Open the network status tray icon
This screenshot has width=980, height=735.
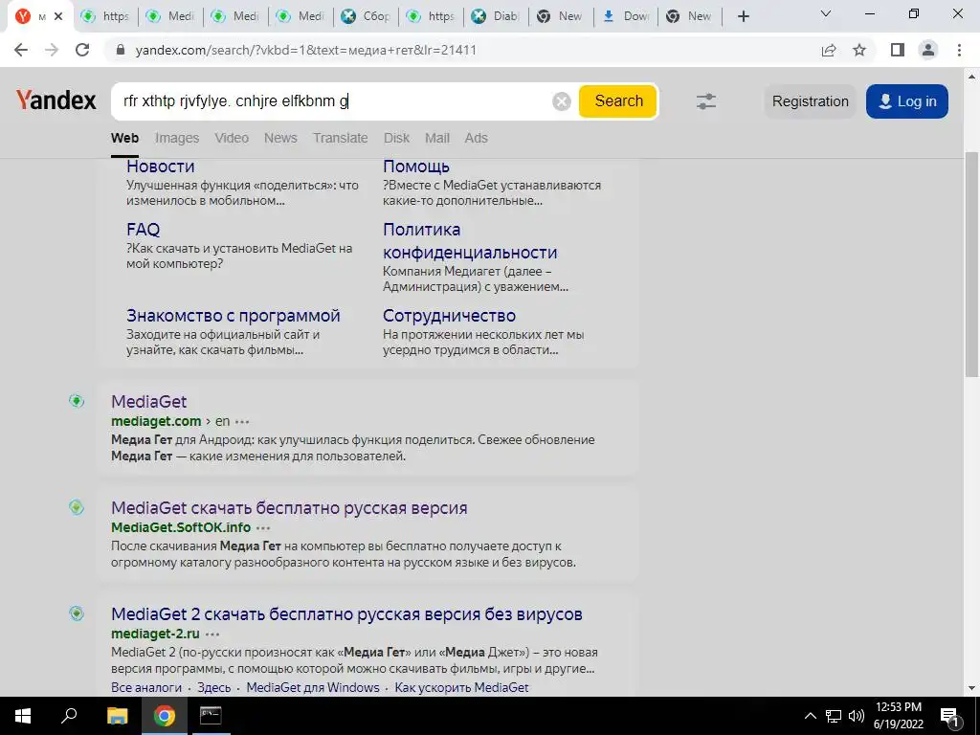point(834,716)
